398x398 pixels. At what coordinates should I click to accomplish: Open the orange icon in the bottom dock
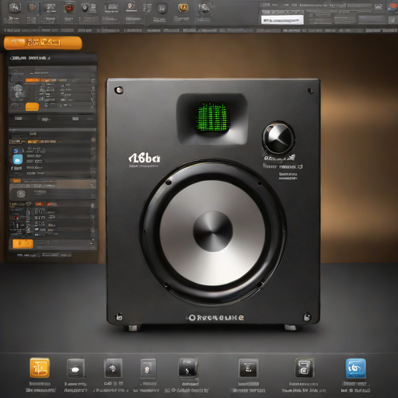click(x=40, y=368)
